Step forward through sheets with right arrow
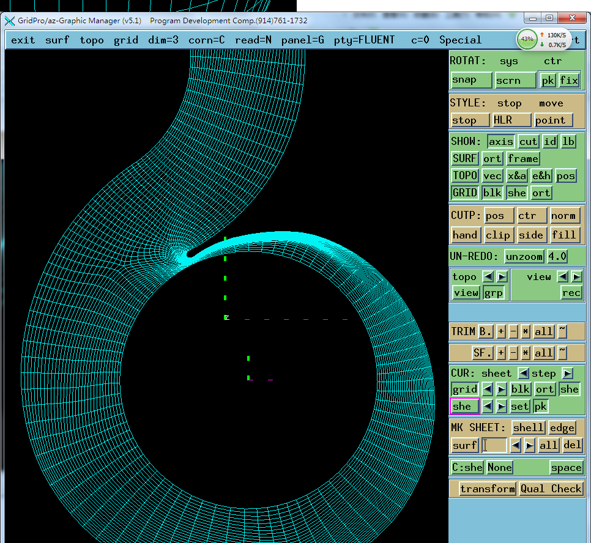 (x=568, y=373)
